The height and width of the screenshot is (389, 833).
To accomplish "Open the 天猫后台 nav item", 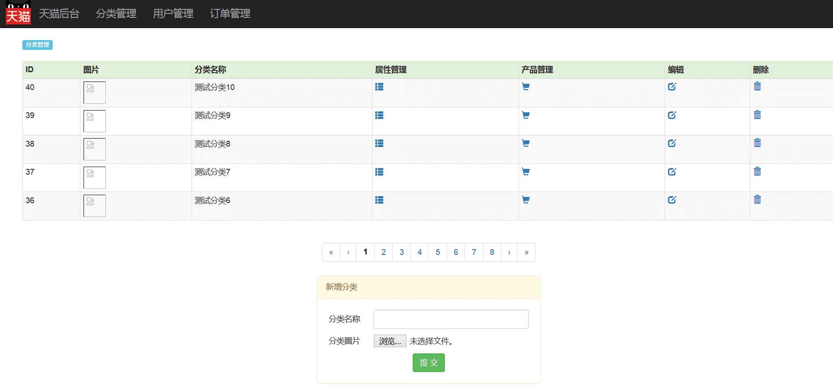I will coord(59,14).
